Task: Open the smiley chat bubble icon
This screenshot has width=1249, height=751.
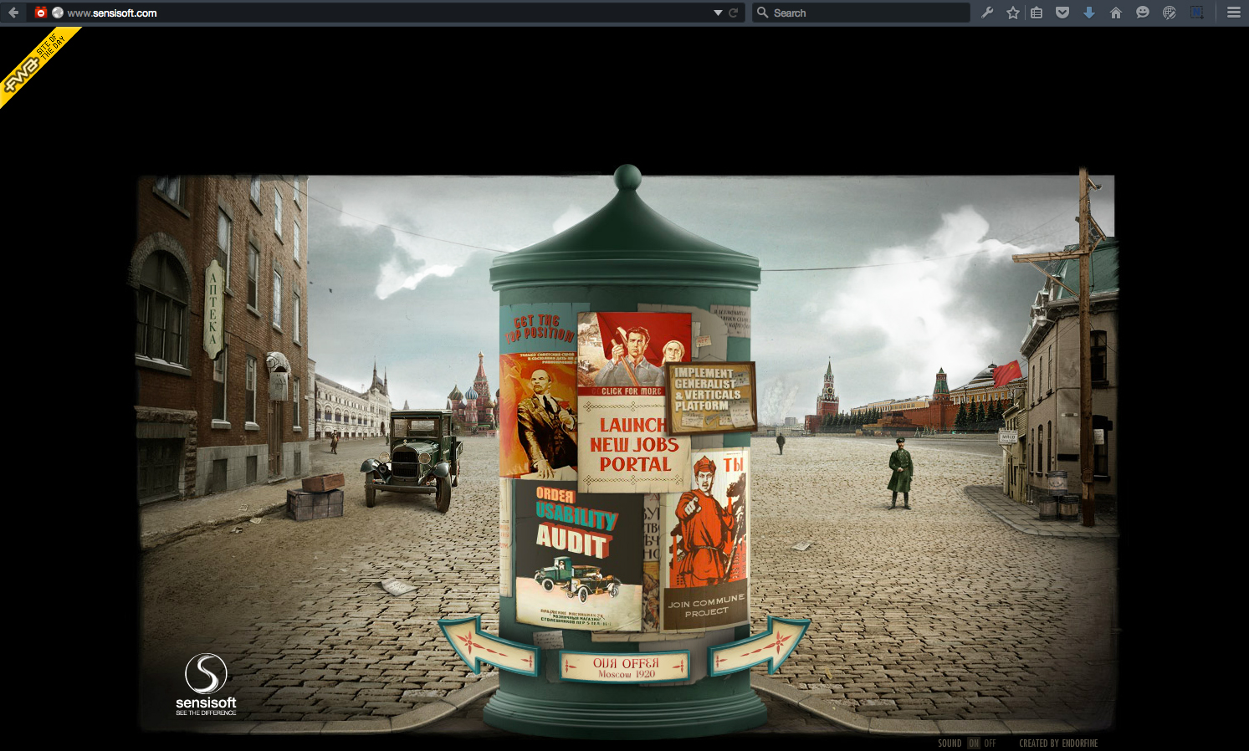Action: pyautogui.click(x=1142, y=13)
